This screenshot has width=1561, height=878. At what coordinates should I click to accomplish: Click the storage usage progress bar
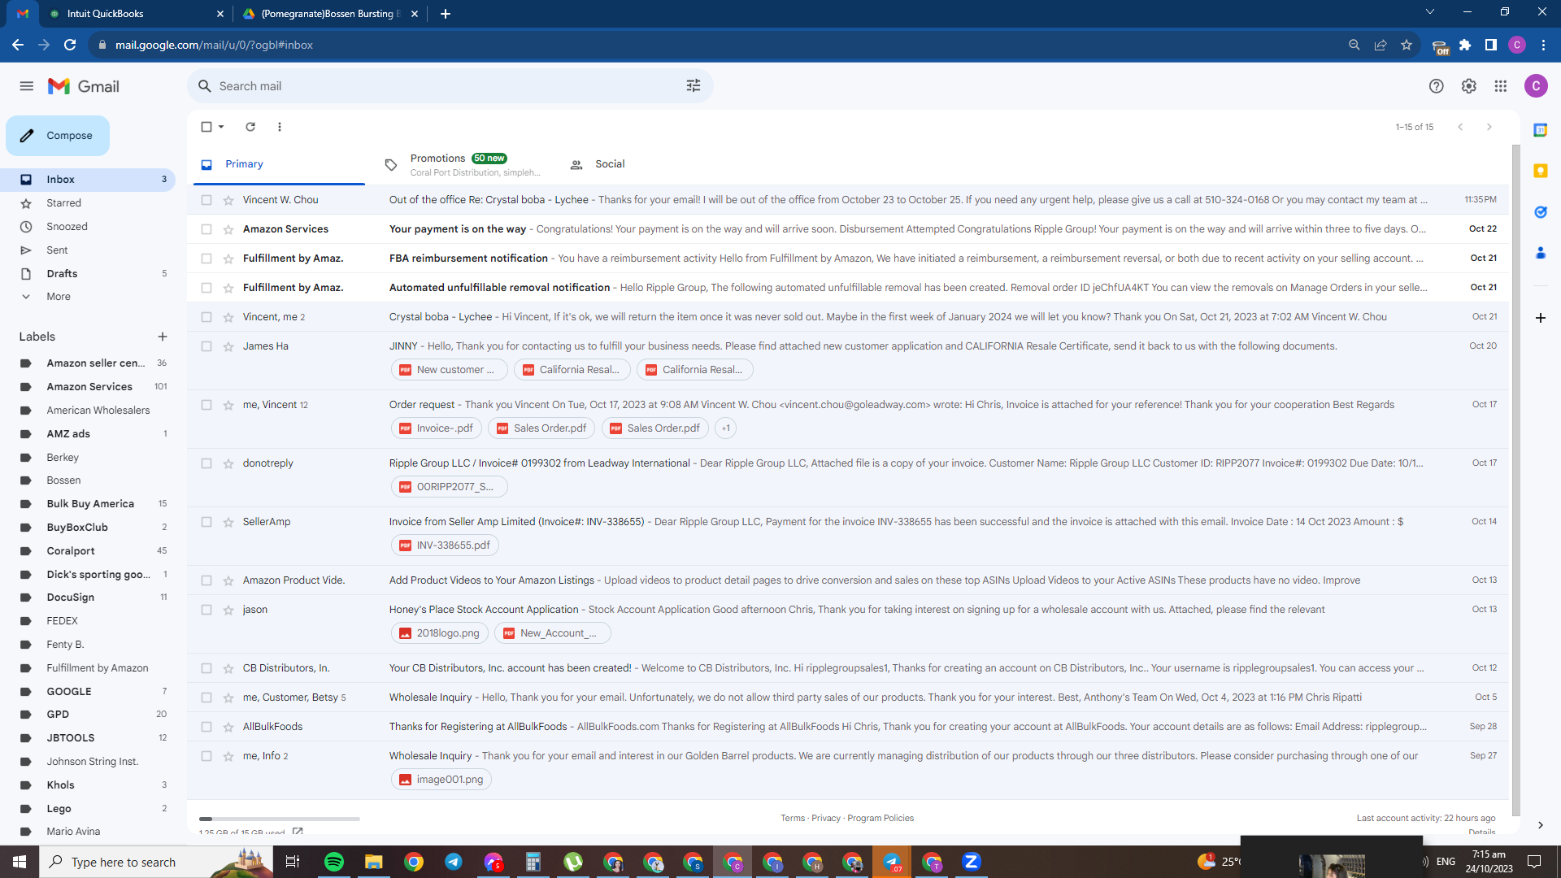tap(279, 819)
